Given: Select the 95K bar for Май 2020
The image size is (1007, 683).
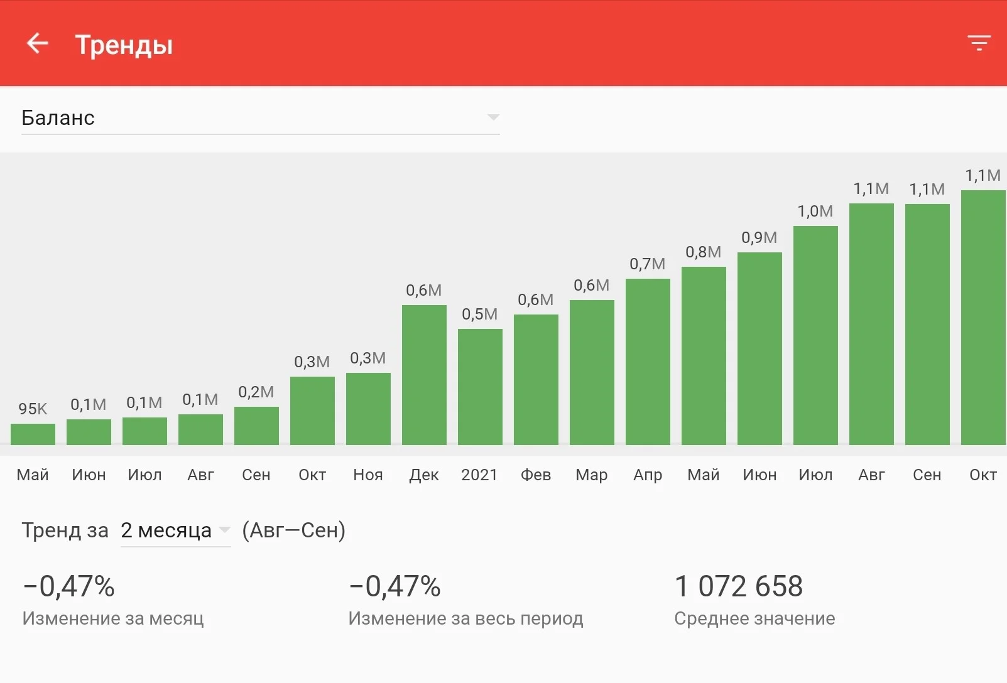Looking at the screenshot, I should 33,434.
